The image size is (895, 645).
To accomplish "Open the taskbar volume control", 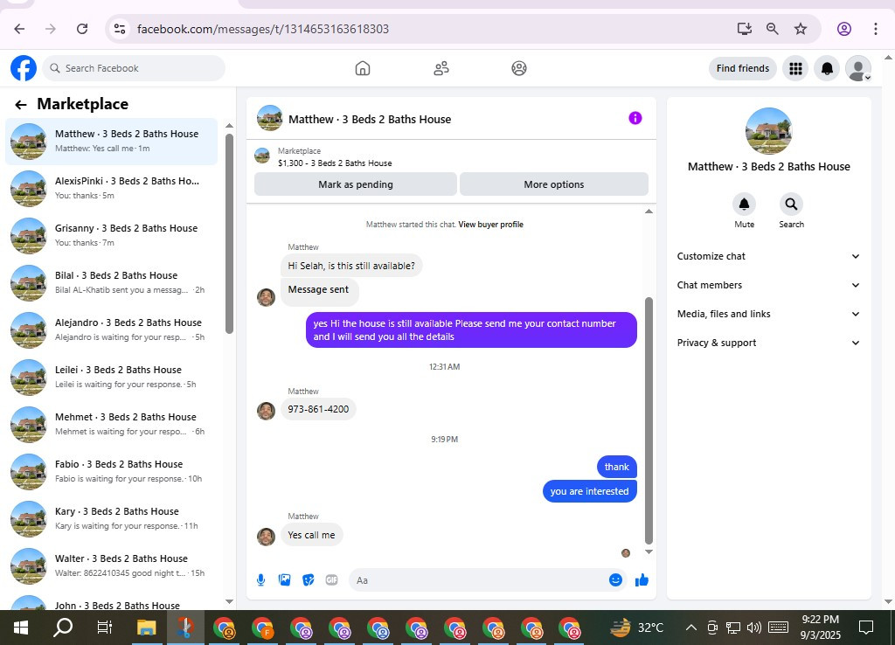I will [x=754, y=628].
